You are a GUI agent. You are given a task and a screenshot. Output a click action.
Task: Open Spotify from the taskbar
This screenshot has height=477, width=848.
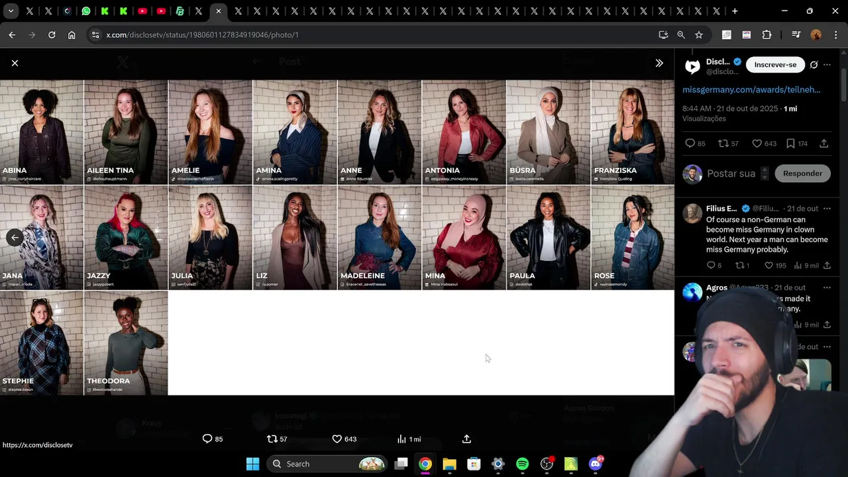click(522, 464)
